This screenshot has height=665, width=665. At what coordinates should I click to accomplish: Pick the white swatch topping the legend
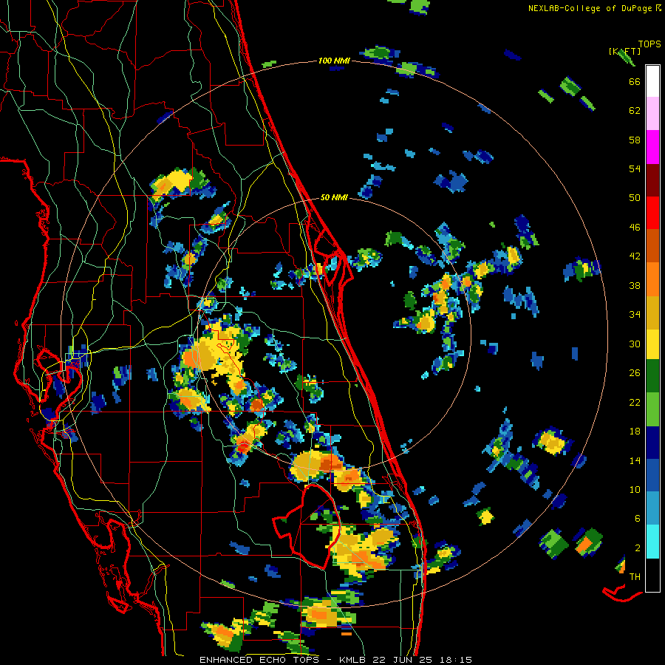click(652, 81)
